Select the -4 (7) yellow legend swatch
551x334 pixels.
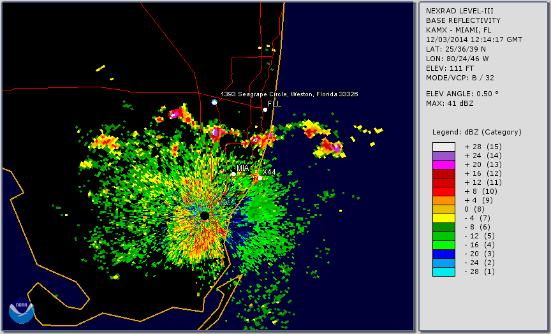tap(444, 219)
